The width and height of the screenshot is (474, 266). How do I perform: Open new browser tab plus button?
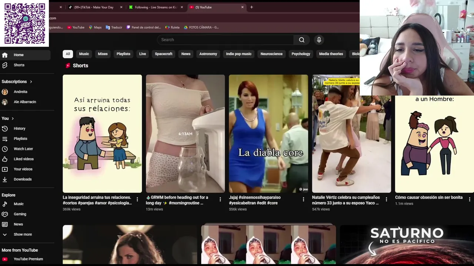click(251, 7)
